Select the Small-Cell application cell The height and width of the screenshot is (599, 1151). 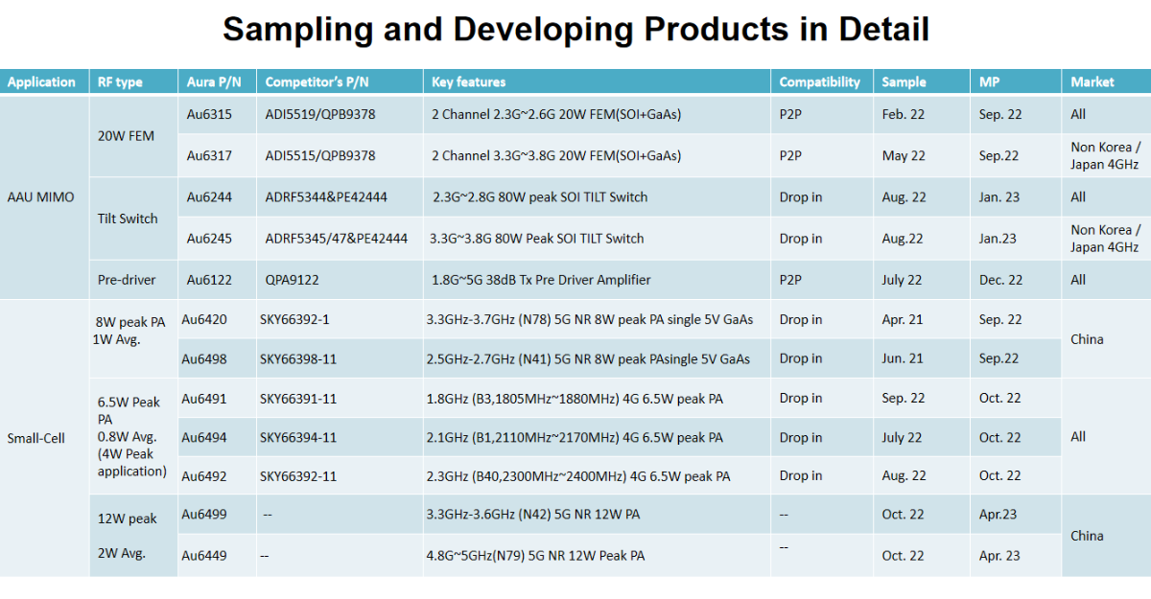[35, 438]
